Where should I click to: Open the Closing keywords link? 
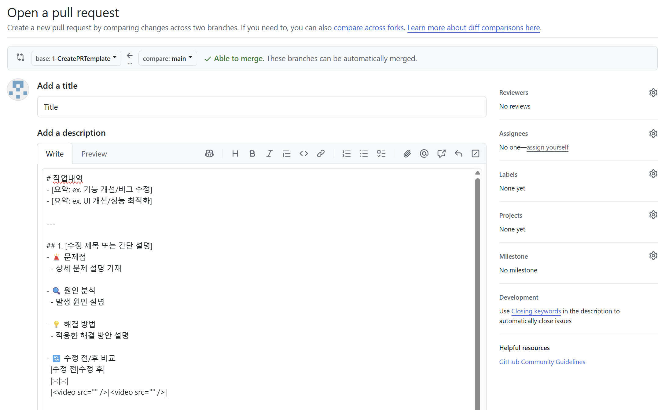tap(536, 311)
